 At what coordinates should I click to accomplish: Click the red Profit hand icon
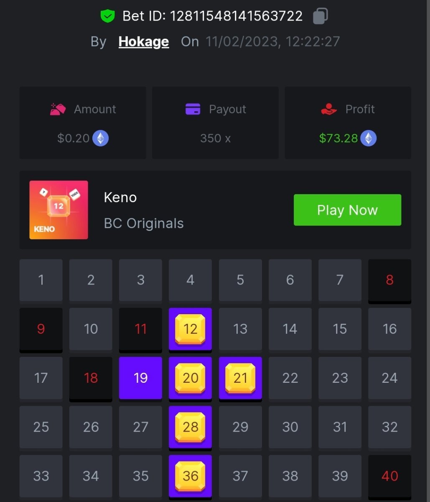[x=329, y=109]
